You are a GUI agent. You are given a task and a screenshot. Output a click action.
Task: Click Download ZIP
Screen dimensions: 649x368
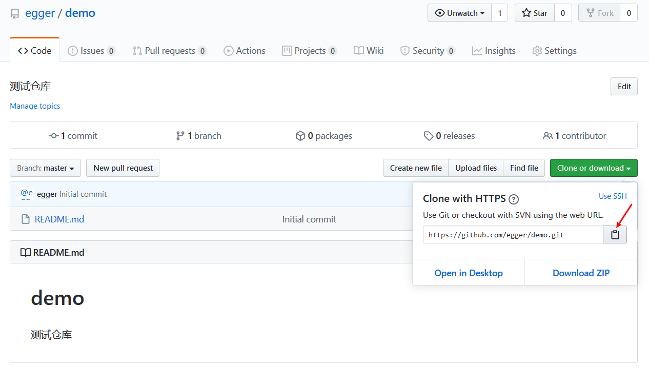click(581, 273)
